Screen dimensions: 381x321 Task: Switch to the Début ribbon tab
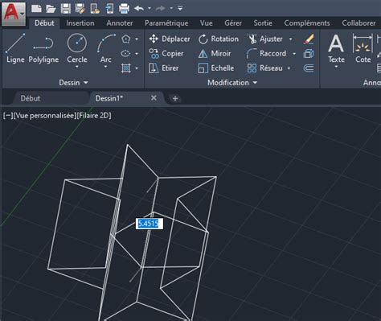click(x=44, y=23)
